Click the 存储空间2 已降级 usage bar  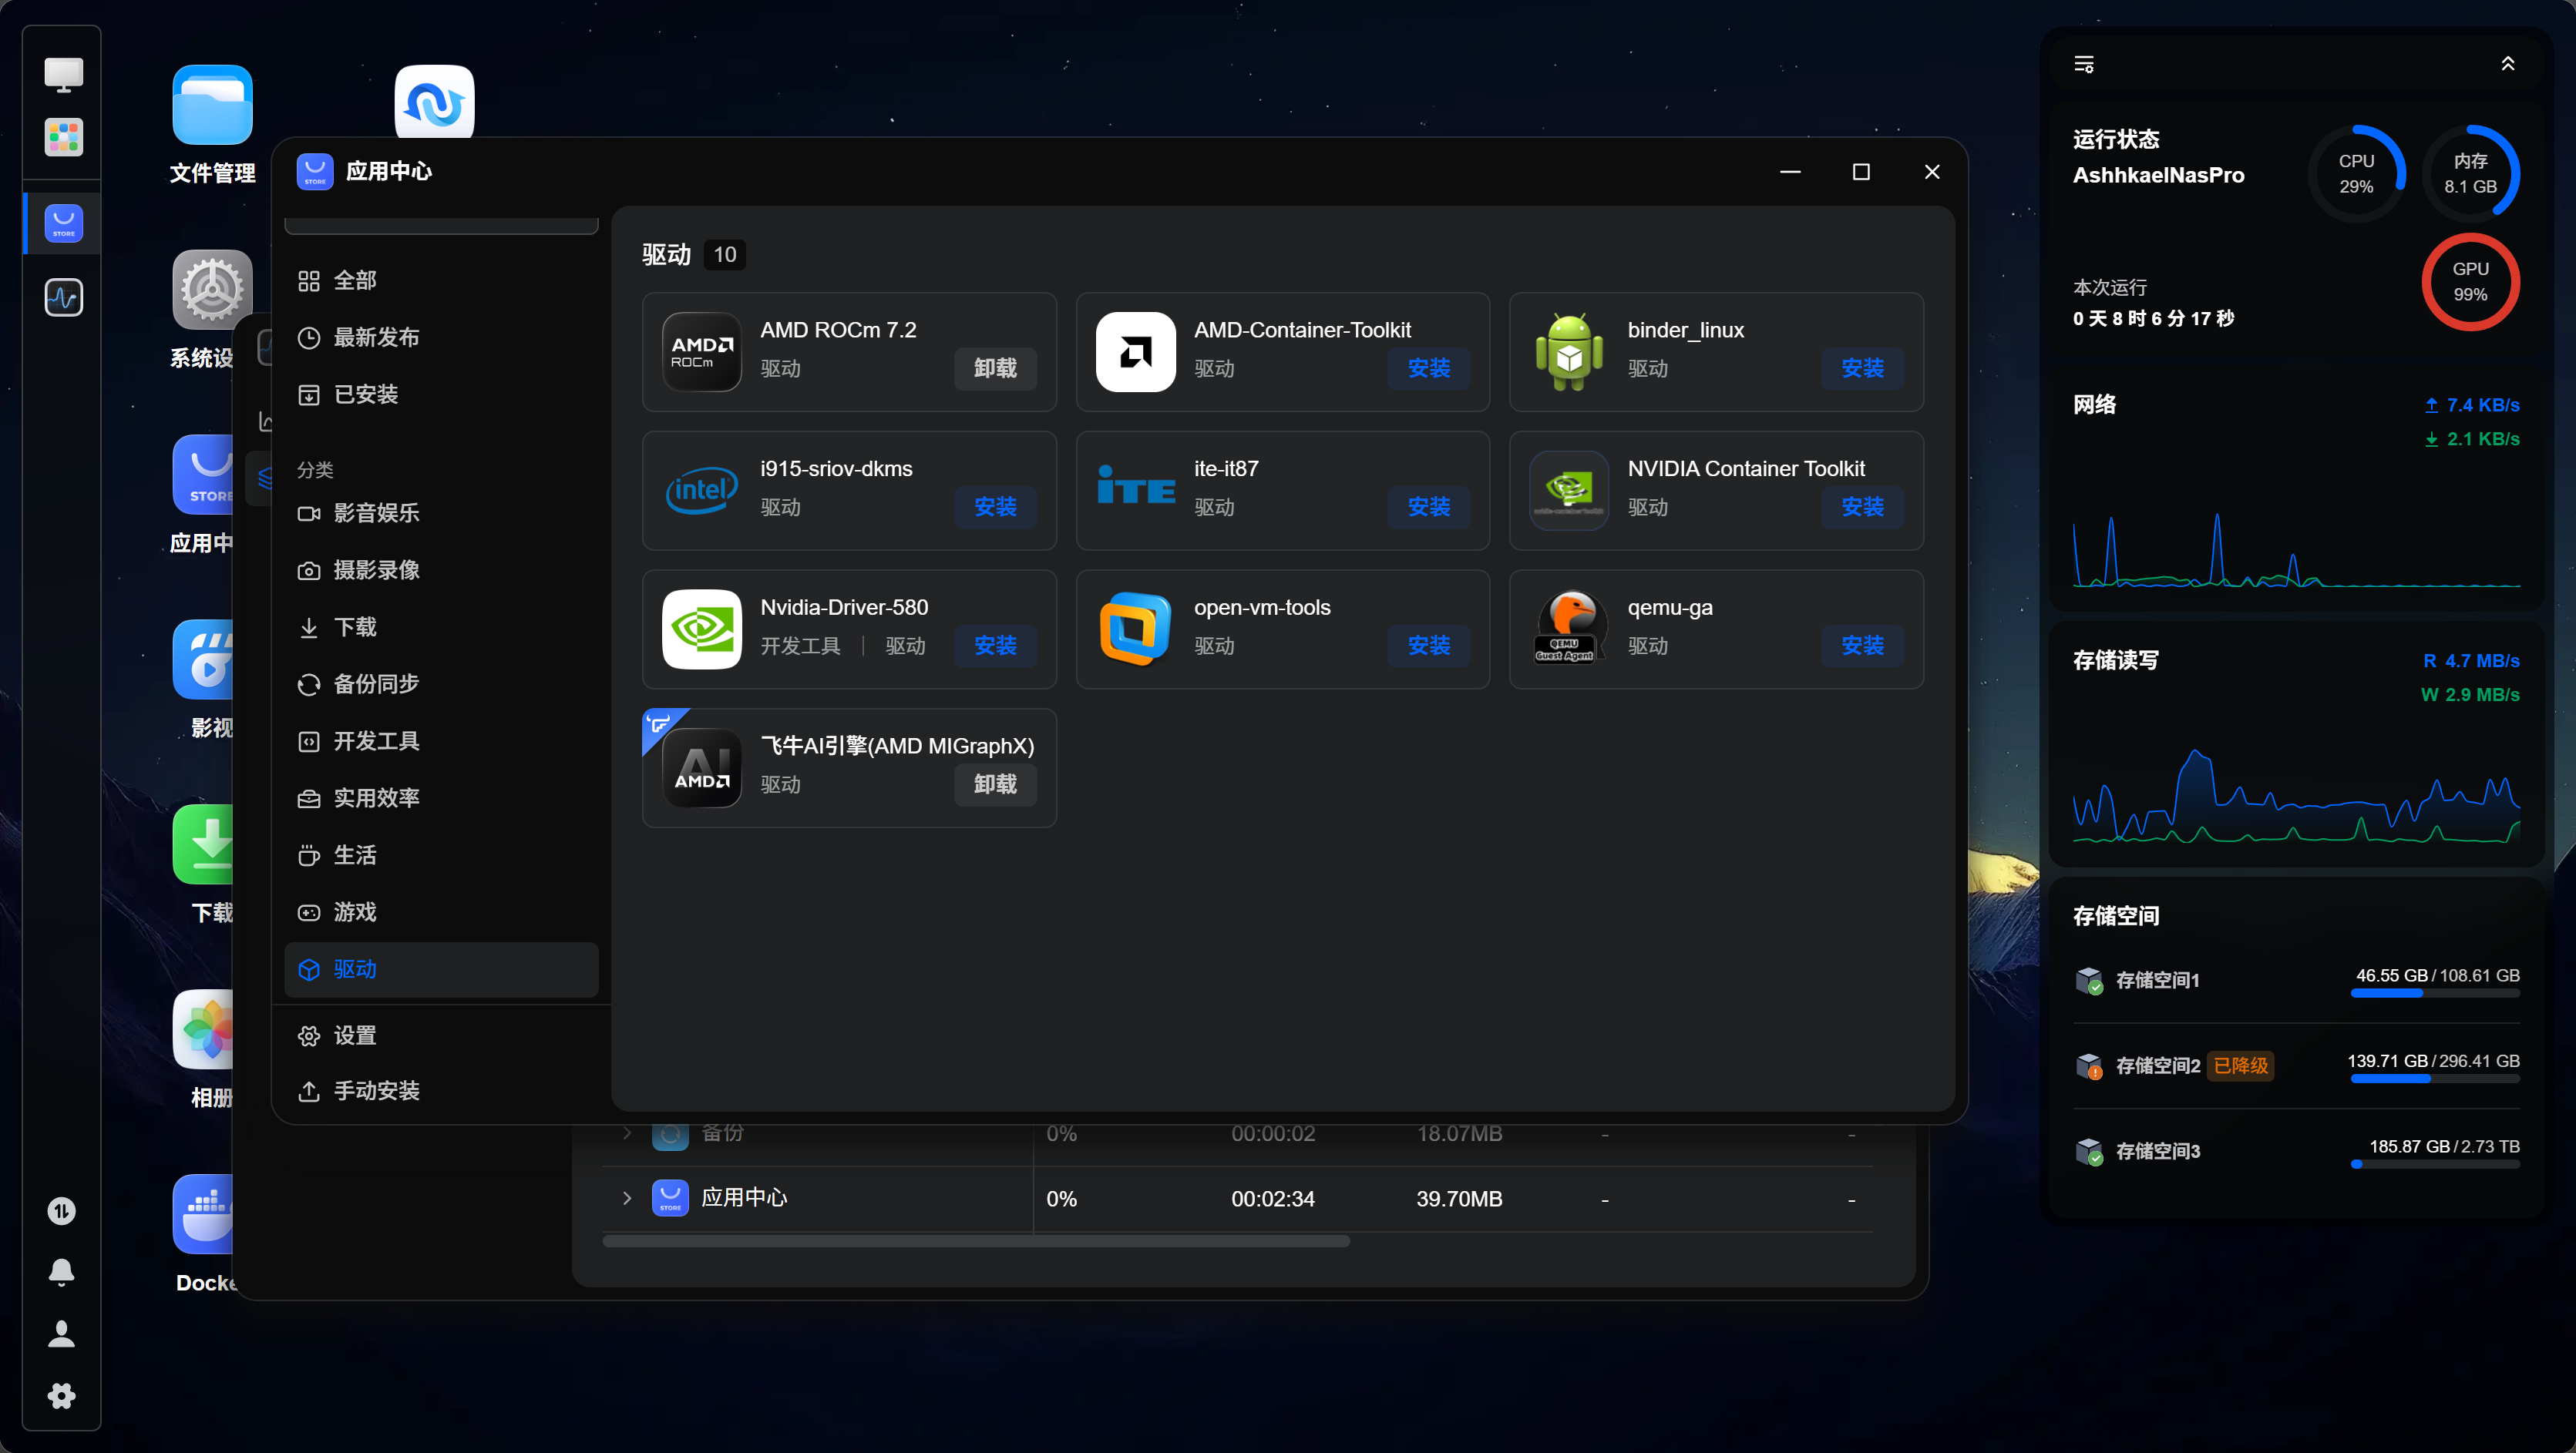tap(2435, 1079)
